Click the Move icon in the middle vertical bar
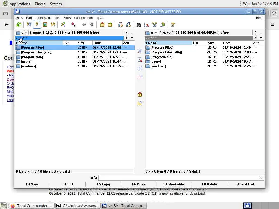Screen dimensions: 279x209 pyautogui.click(x=140, y=77)
